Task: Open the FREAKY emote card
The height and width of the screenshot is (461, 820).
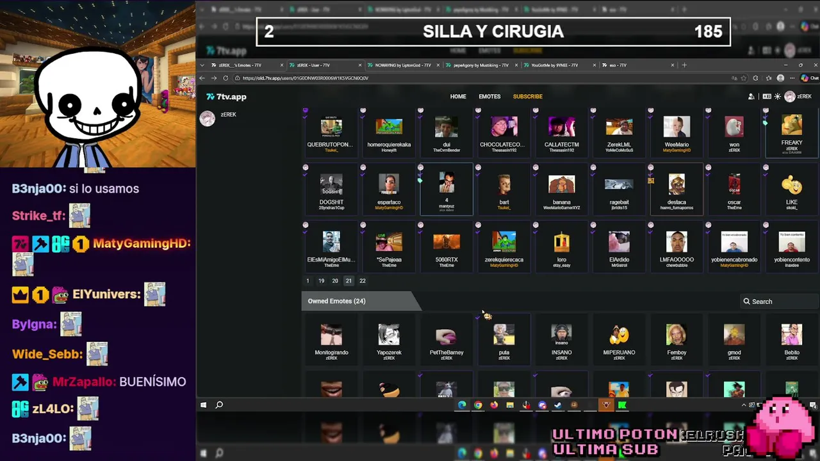Action: [x=792, y=131]
